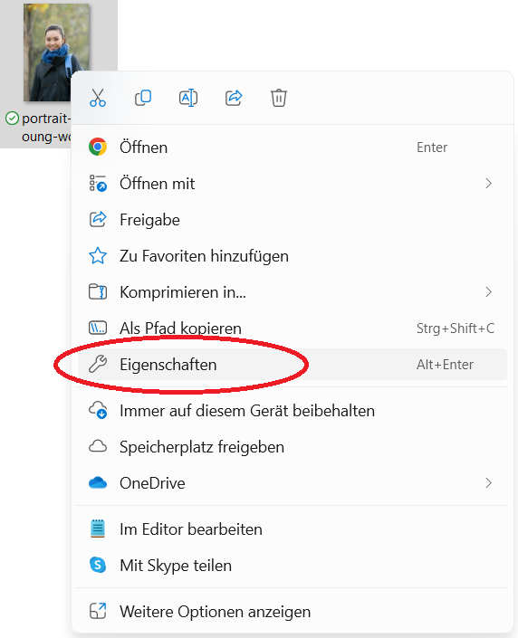Viewport: 518px width, 638px height.
Task: Choose Mit Skype teilen
Action: 292,566
